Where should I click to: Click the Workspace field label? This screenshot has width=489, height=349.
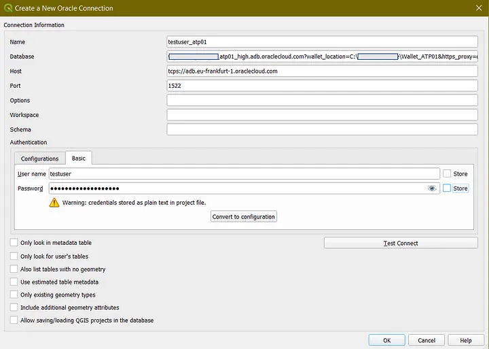pyautogui.click(x=24, y=115)
